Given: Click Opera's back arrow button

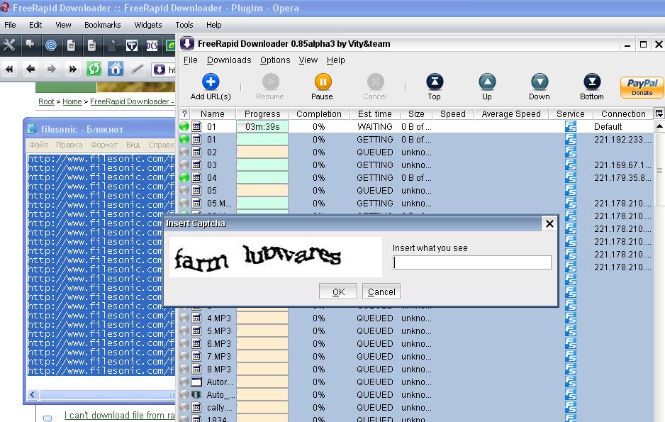Looking at the screenshot, I should (x=30, y=70).
